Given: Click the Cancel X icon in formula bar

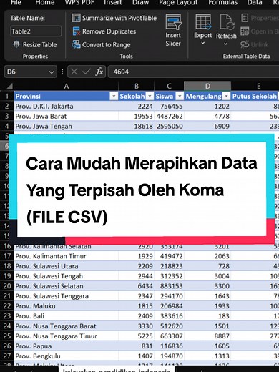Looking at the screenshot, I should (74, 72).
